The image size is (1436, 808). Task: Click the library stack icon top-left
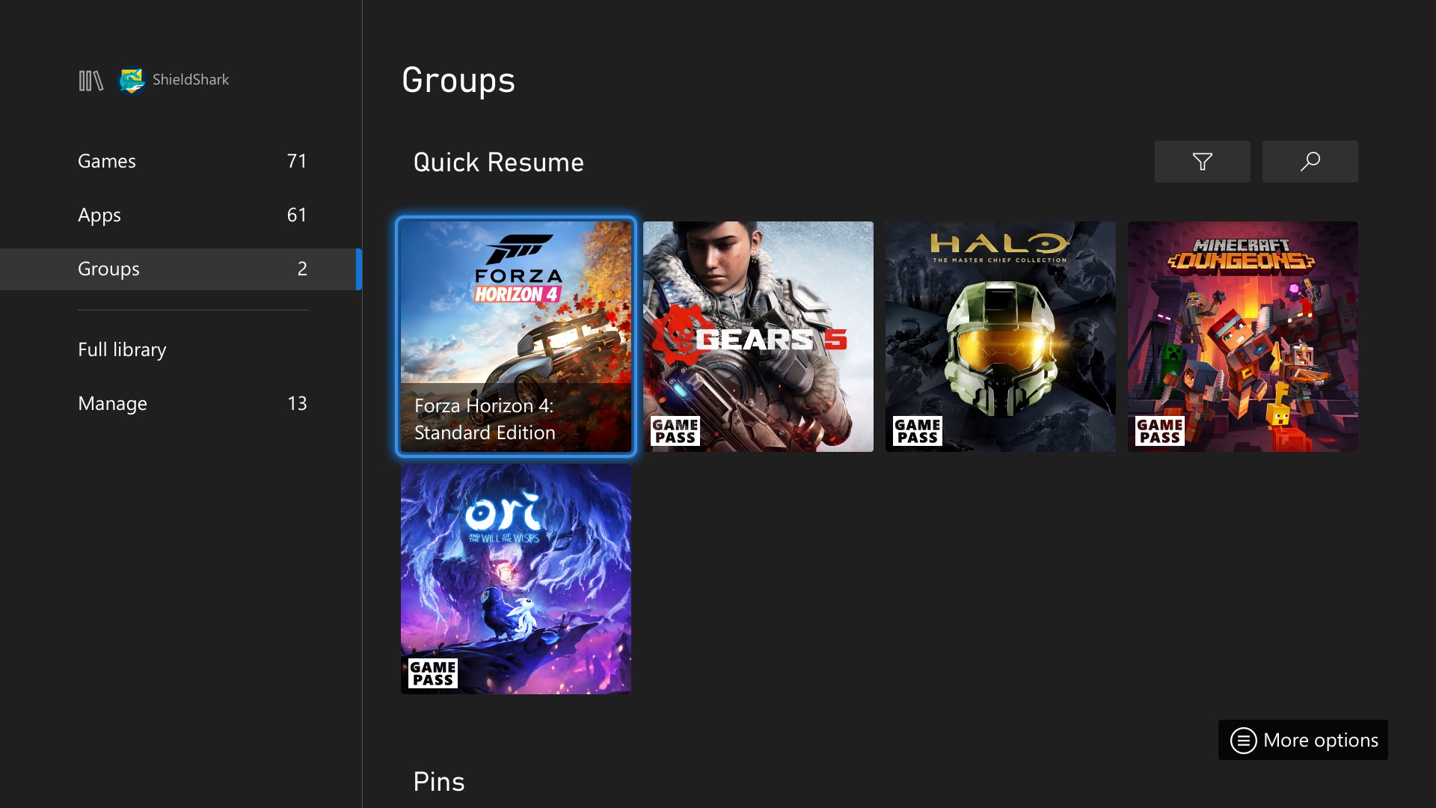(x=90, y=79)
